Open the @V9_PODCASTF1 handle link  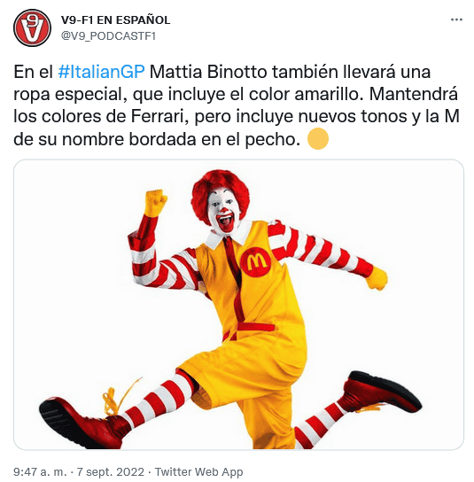coord(108,36)
